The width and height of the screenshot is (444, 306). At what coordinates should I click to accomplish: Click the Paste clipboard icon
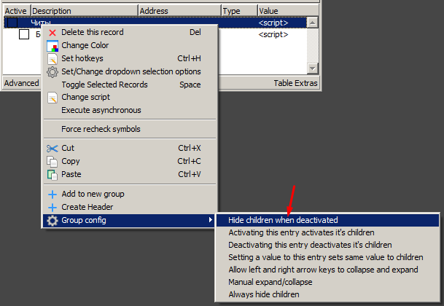click(52, 175)
